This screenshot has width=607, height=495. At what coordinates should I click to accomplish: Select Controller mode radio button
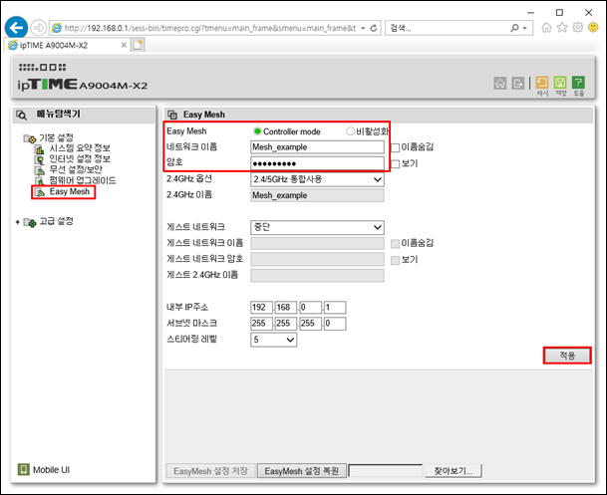click(257, 131)
